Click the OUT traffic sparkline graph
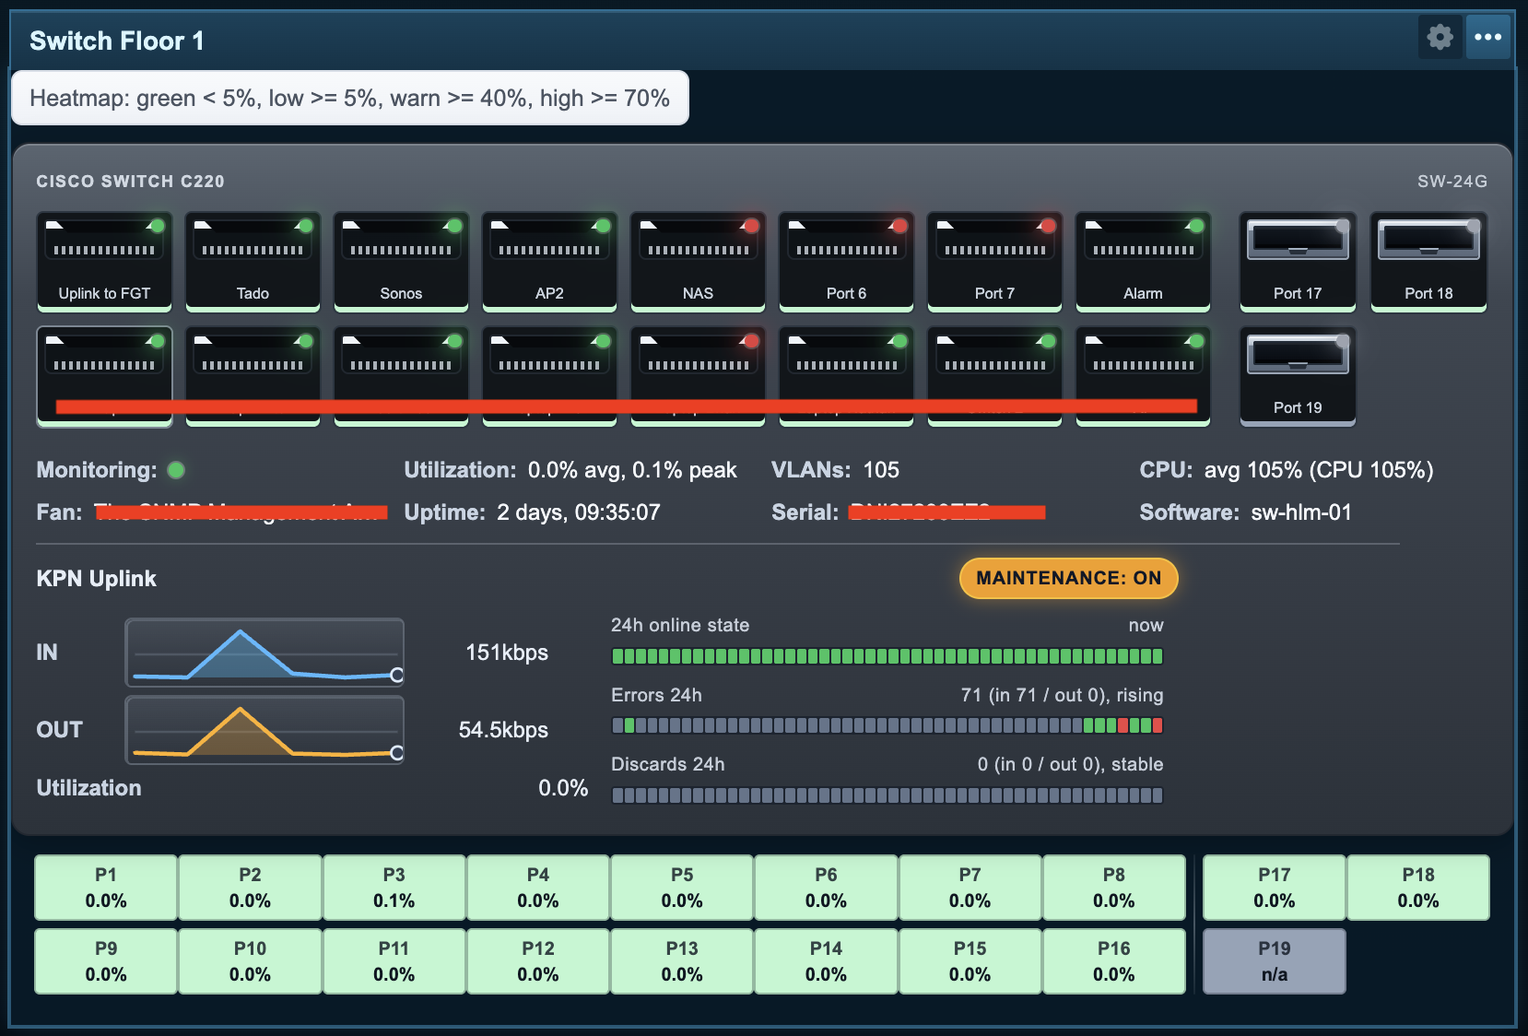This screenshot has height=1036, width=1528. (x=264, y=730)
